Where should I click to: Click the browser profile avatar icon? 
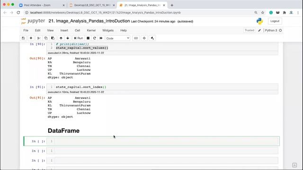click(x=291, y=13)
